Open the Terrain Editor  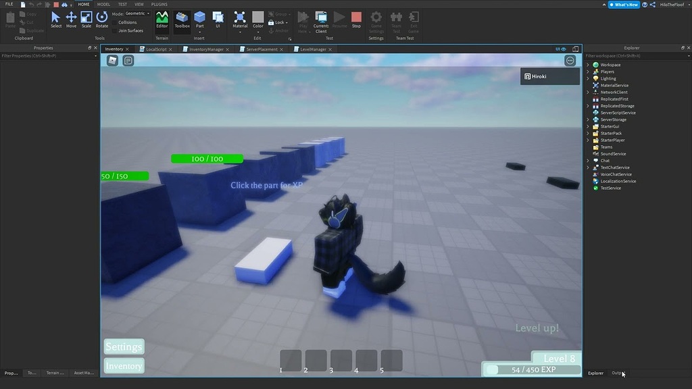point(162,18)
